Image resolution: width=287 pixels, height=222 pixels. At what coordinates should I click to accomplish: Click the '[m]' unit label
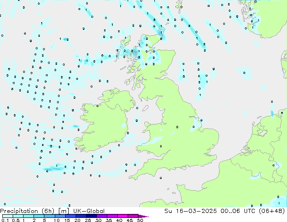point(63,211)
